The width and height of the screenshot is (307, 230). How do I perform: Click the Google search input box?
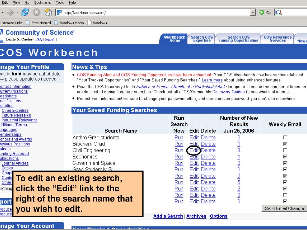click(x=295, y=13)
